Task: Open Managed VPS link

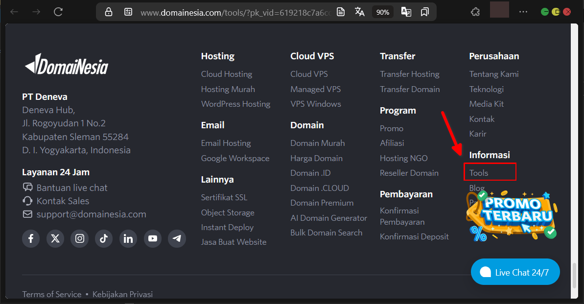Action: [315, 90]
